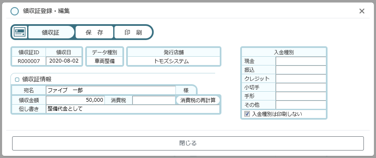Click the 振込 label in 入金種別
Screen dimensions: 376x158
(259, 70)
